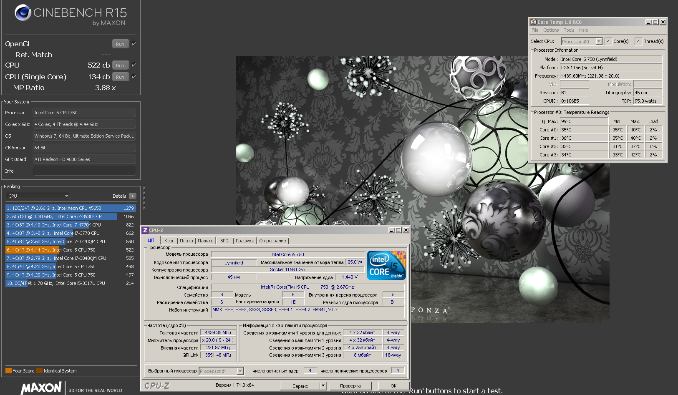Click the TDP value '95.0 watts'
Viewport: 678px width, 395px height.
[x=648, y=101]
